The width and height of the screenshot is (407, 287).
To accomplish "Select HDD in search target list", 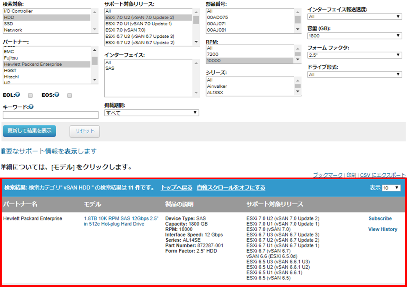I will [47, 17].
